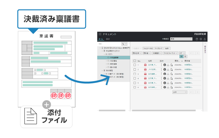Tick the checkbox for row 5

(x=135, y=83)
